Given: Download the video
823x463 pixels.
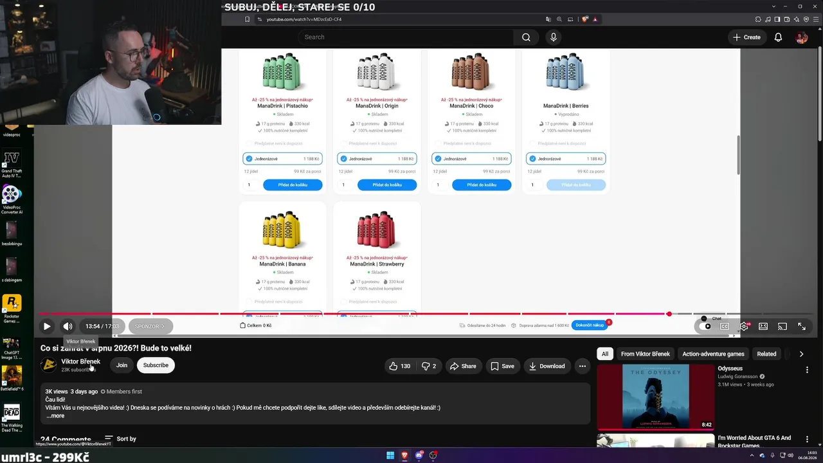Looking at the screenshot, I should tap(547, 366).
